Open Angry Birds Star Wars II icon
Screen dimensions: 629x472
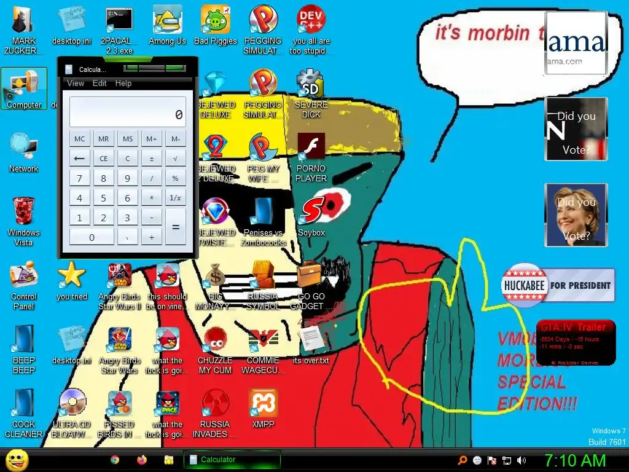119,285
